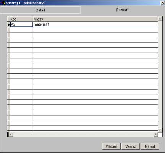Click the grid's top-left select-all corner
Image resolution: width=165 pixels, height=153 pixels.
8,19
